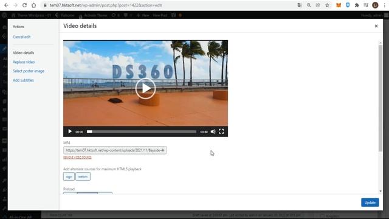Open the browser profile avatar
The image size is (389, 219).
tap(375, 5)
